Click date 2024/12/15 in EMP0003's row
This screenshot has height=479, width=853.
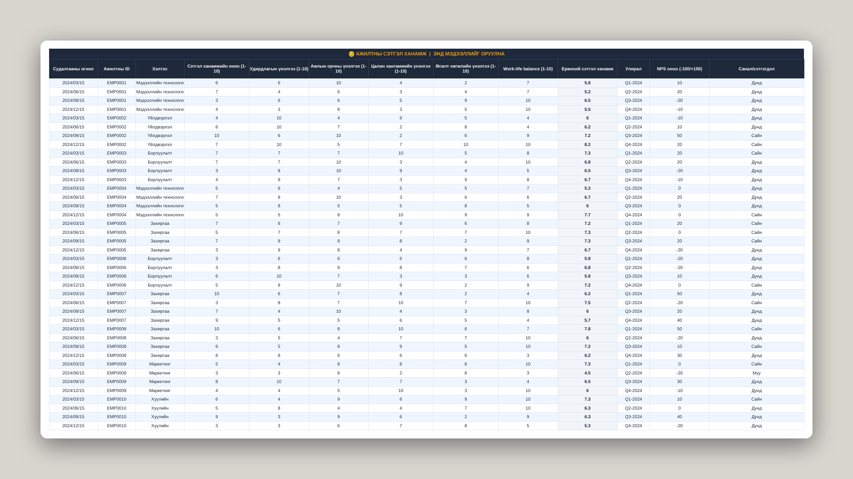click(x=73, y=180)
